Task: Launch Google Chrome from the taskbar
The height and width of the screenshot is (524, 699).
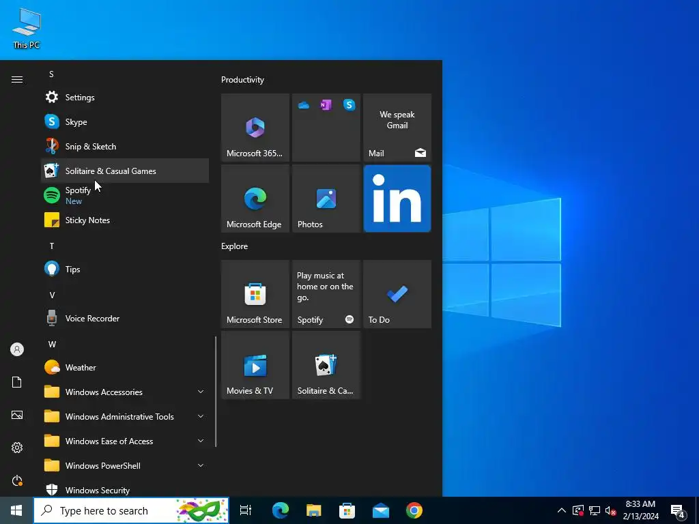Action: pos(414,510)
